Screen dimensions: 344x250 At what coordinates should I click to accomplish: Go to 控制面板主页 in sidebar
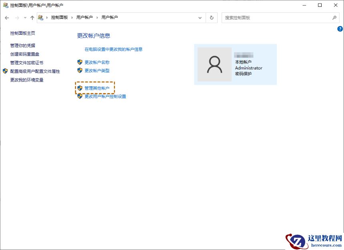click(x=22, y=34)
